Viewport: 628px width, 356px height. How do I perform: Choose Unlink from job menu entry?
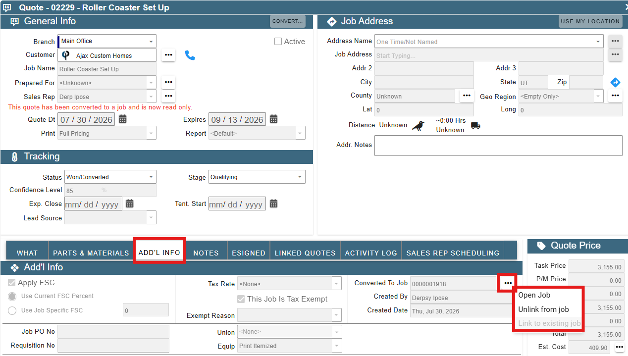click(x=543, y=309)
